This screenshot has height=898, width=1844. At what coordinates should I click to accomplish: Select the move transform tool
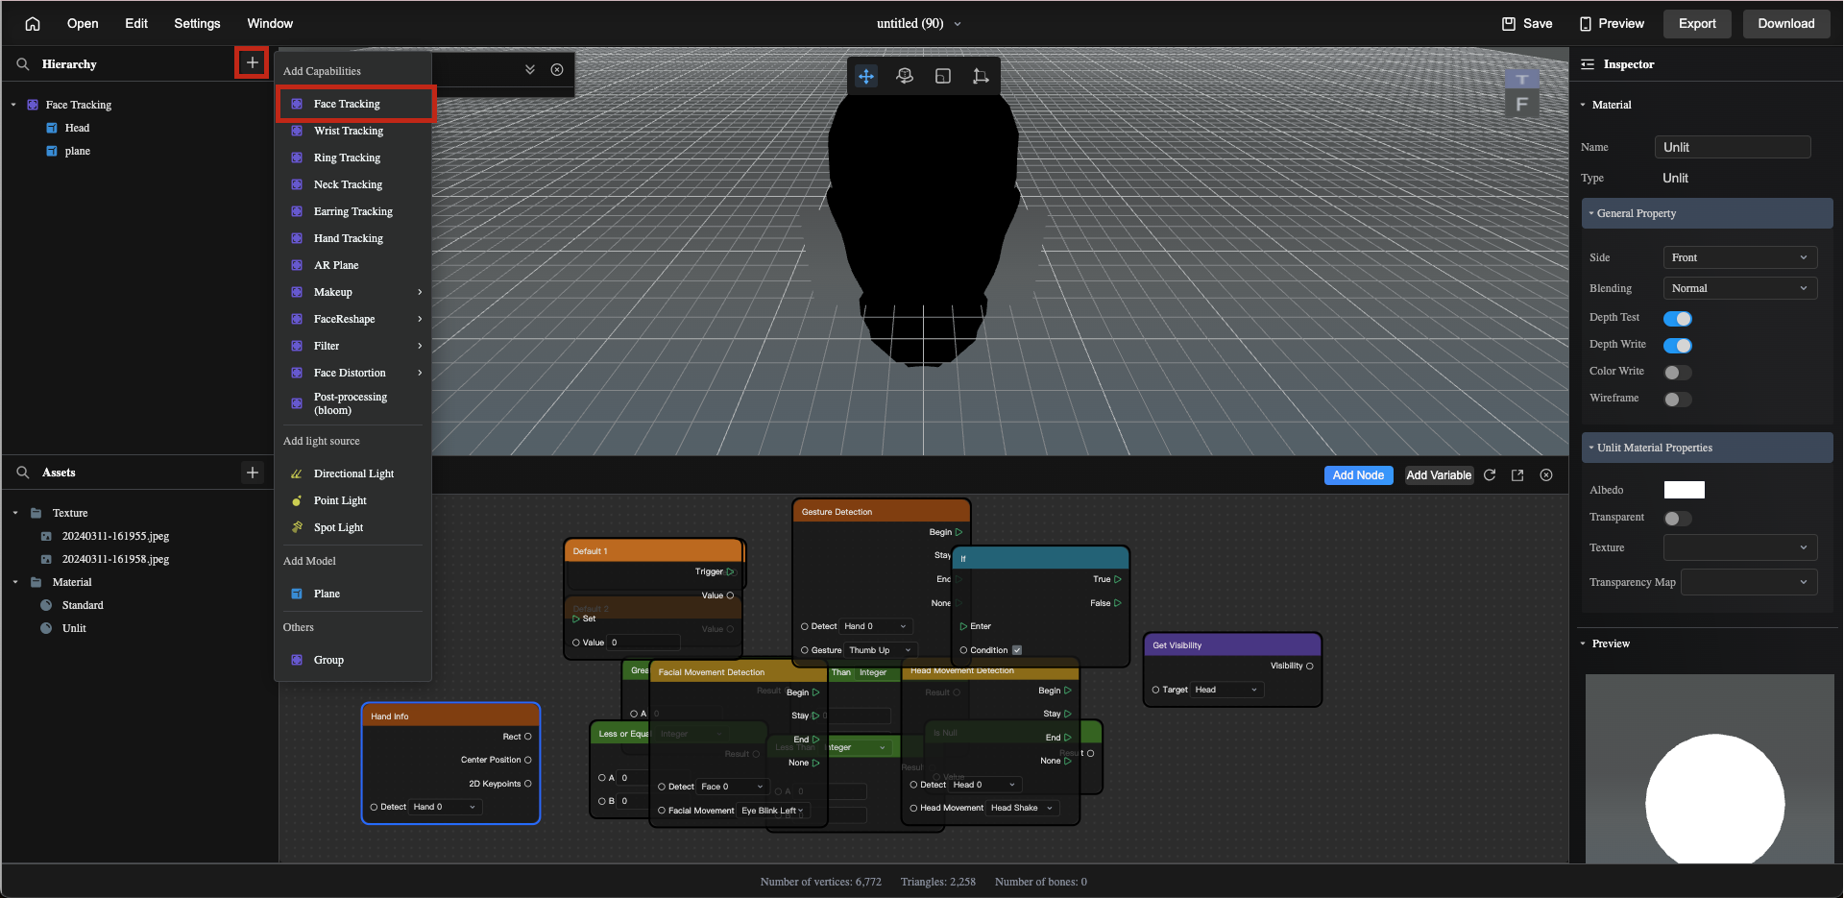(866, 76)
